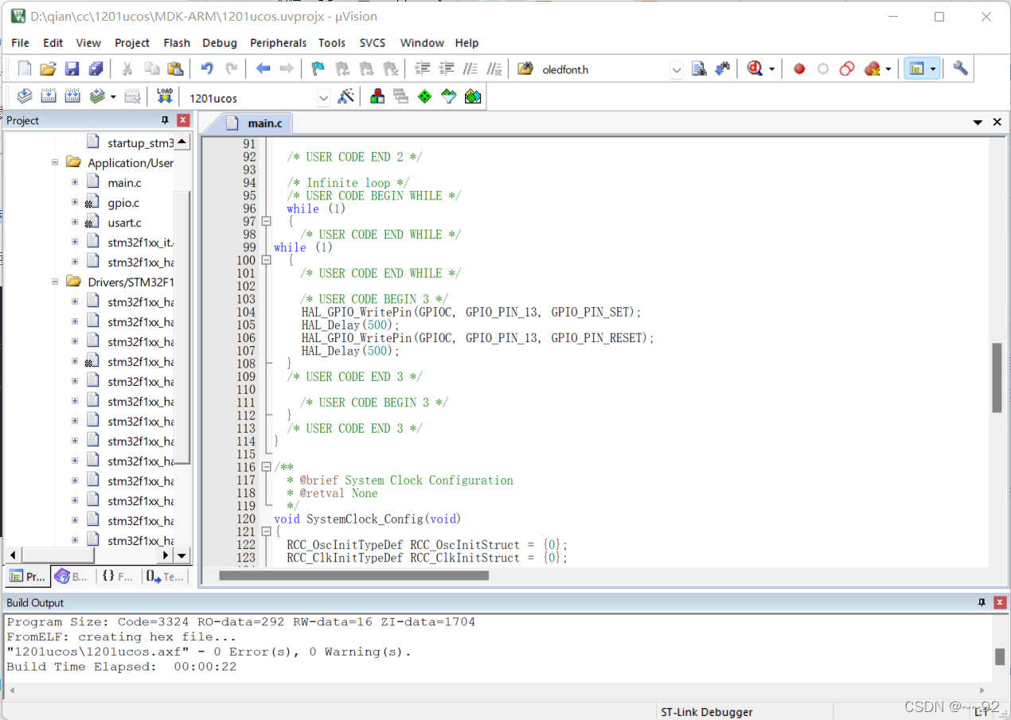Open Options for Target wand icon
Image resolution: width=1011 pixels, height=720 pixels.
pos(346,96)
